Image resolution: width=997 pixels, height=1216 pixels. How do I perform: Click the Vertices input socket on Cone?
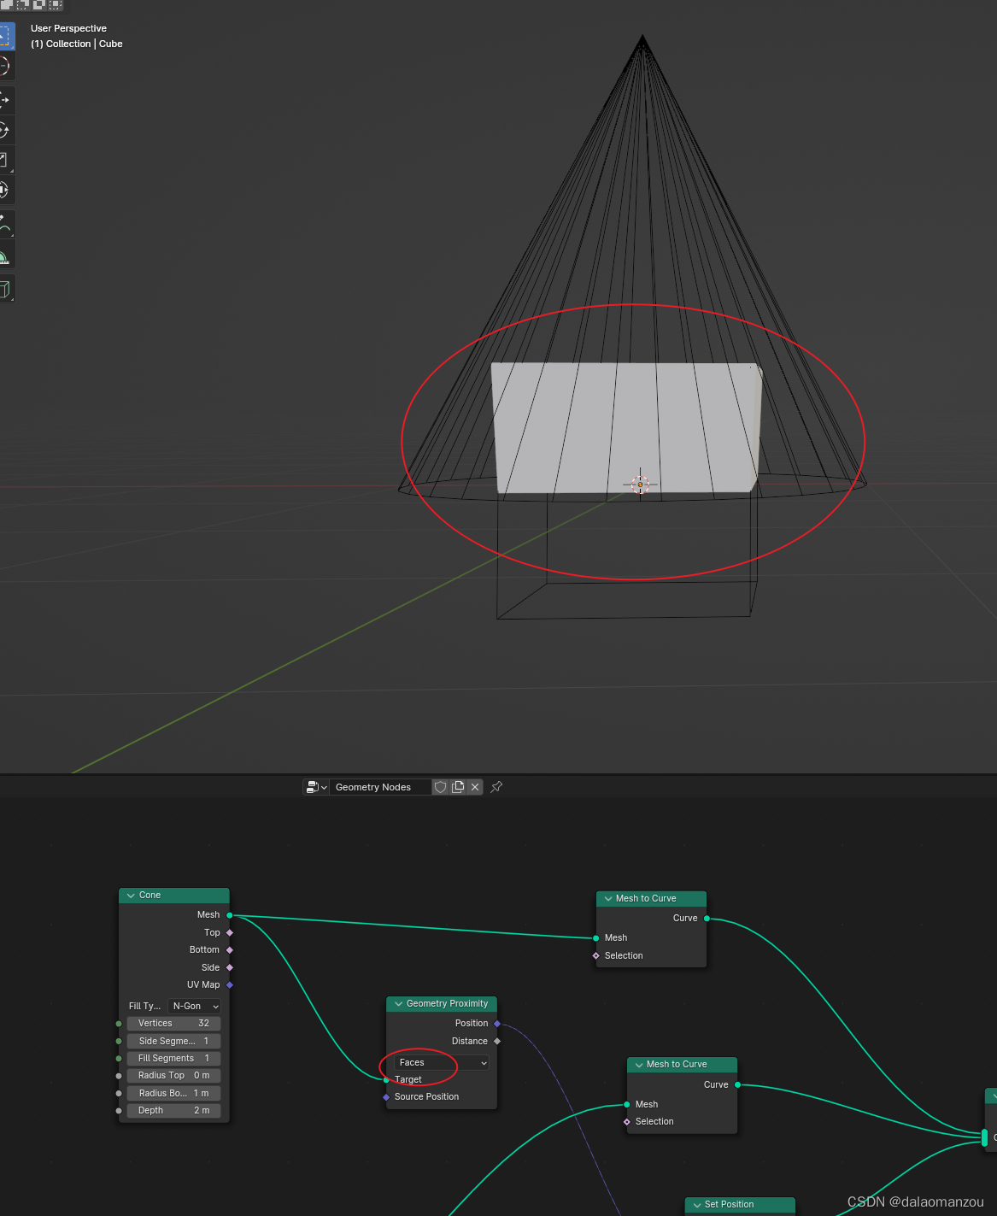tap(119, 1024)
